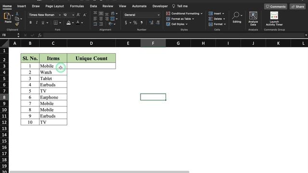Switch to Page Layout tab
The width and height of the screenshot is (308, 173).
[54, 6]
